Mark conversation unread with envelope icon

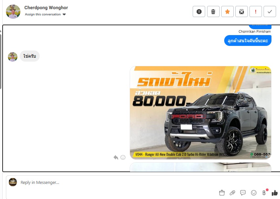(241, 11)
